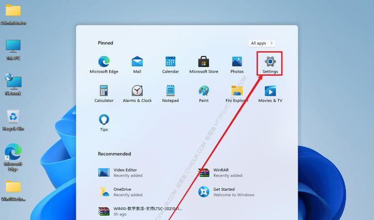
Task: Launch Movies & TV
Action: point(270,94)
